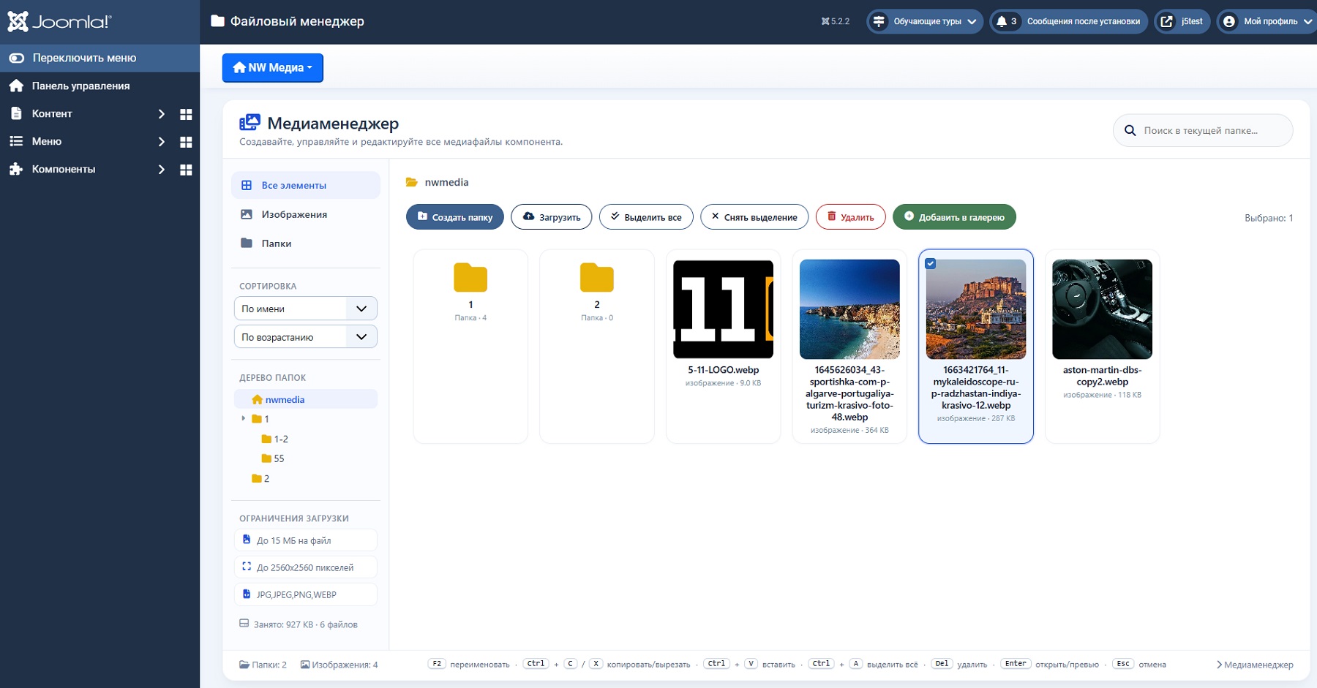Select aston-martin-dbs-copy2.webp thumbnail

point(1102,309)
